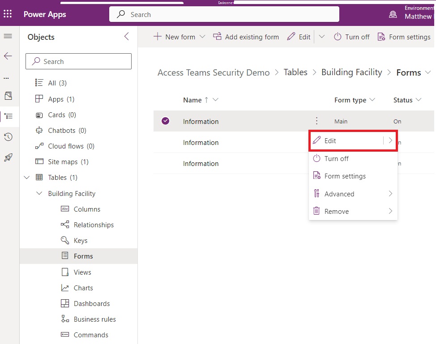Open the New form dropdown arrow
Viewport: 436px width, 344px height.
click(202, 37)
